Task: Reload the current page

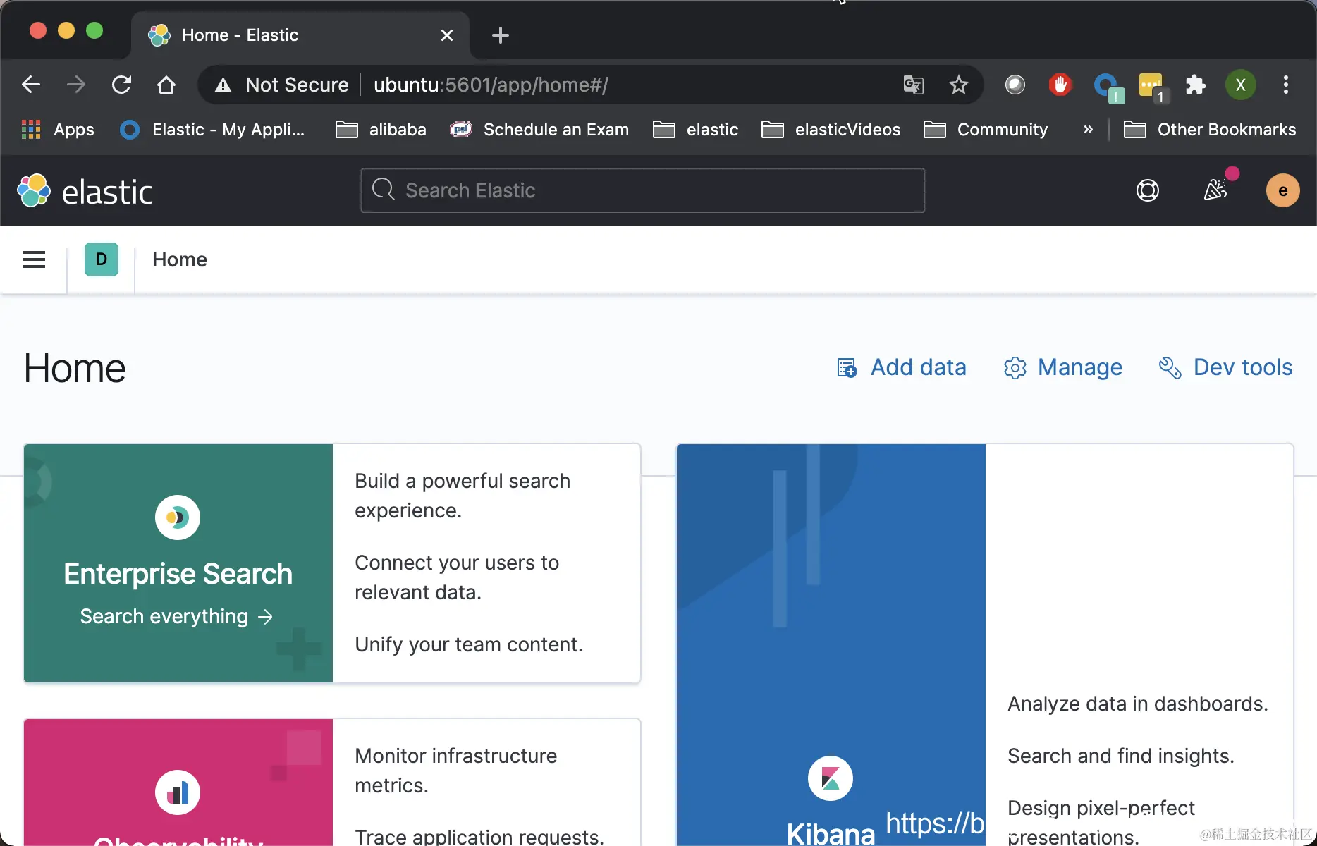Action: point(121,85)
